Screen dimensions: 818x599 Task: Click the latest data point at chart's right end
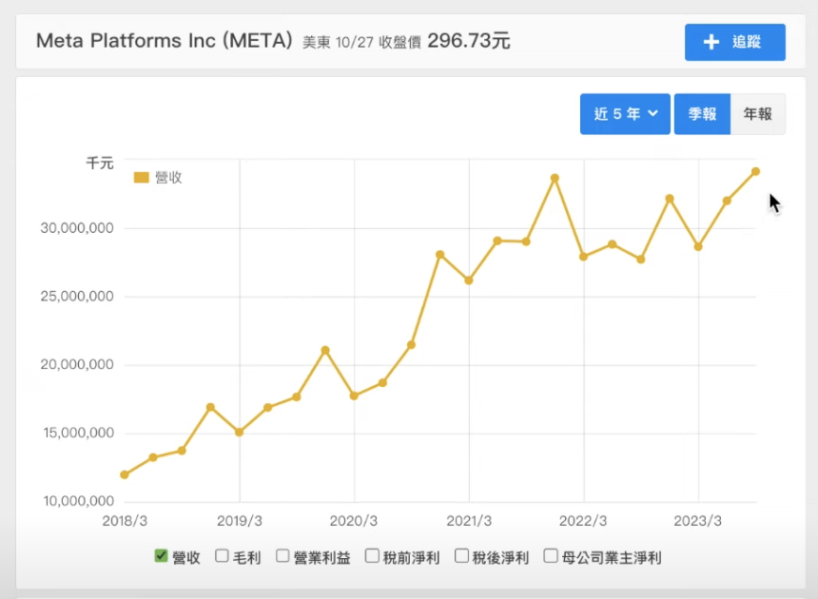pos(755,171)
